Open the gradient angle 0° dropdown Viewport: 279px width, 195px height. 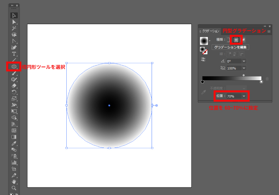(x=244, y=61)
